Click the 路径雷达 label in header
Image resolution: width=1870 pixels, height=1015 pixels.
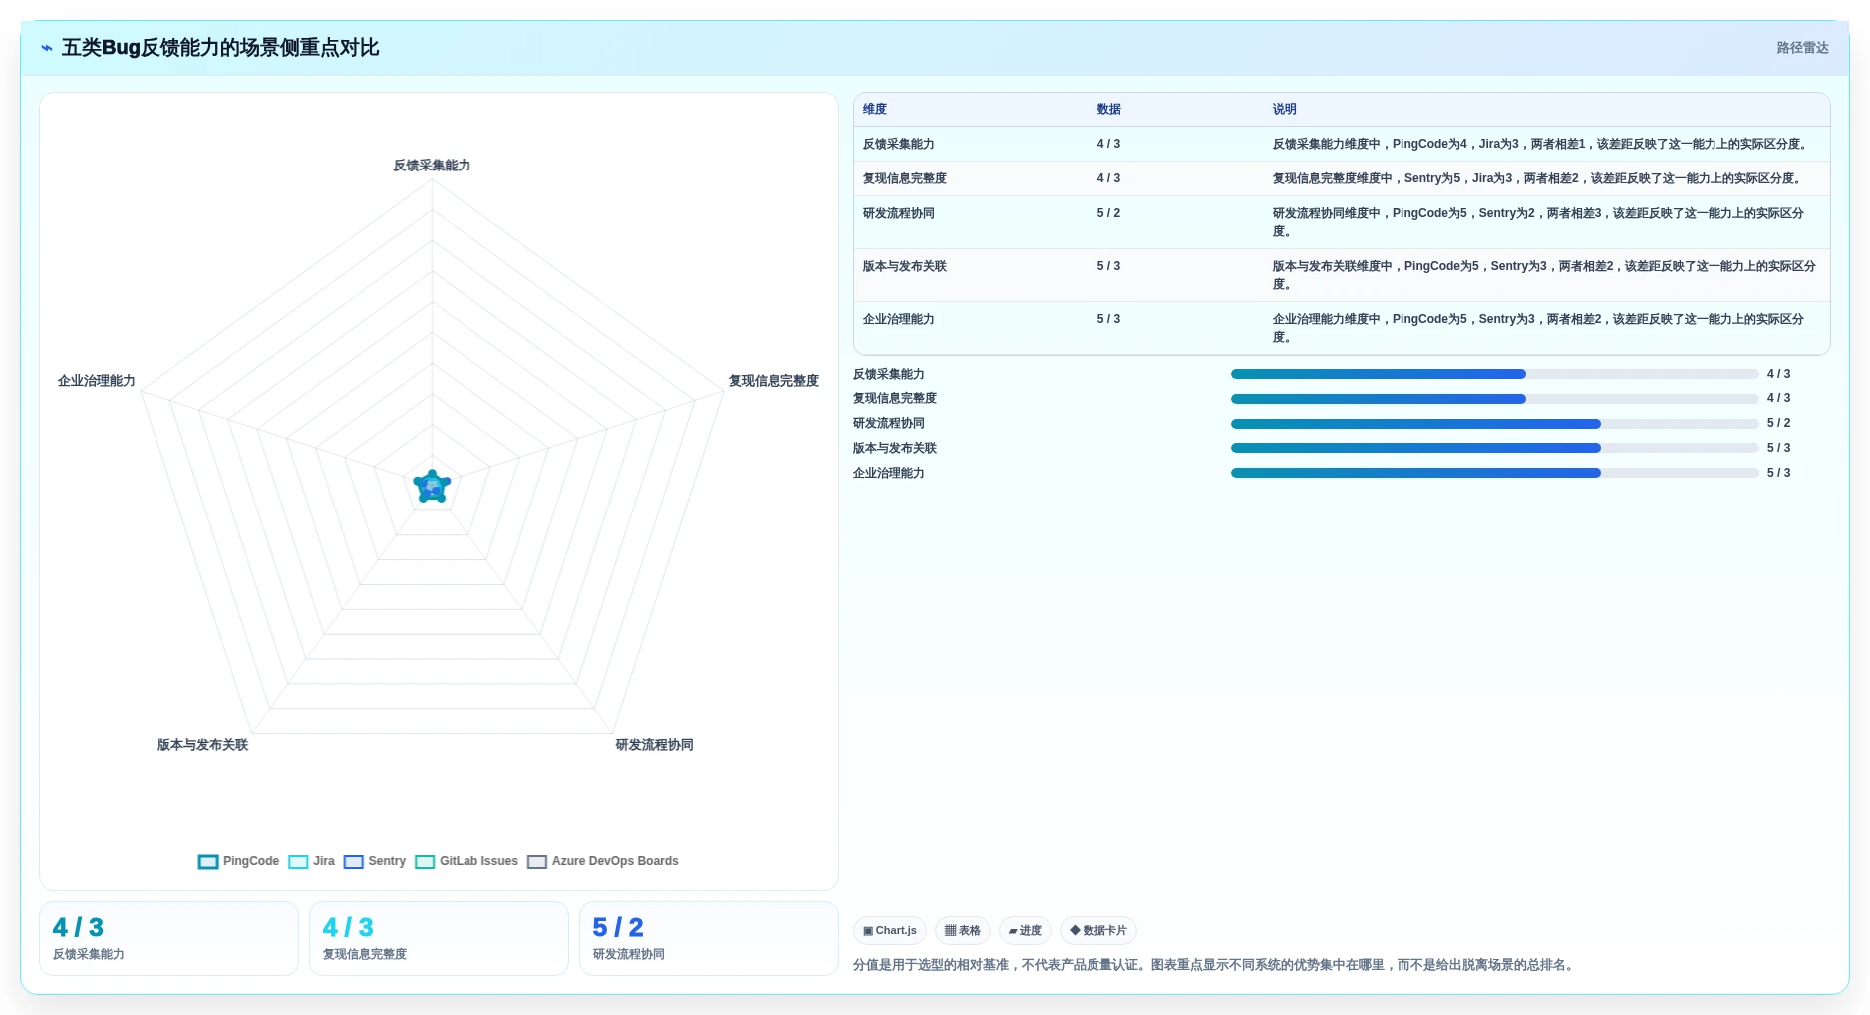click(1802, 48)
